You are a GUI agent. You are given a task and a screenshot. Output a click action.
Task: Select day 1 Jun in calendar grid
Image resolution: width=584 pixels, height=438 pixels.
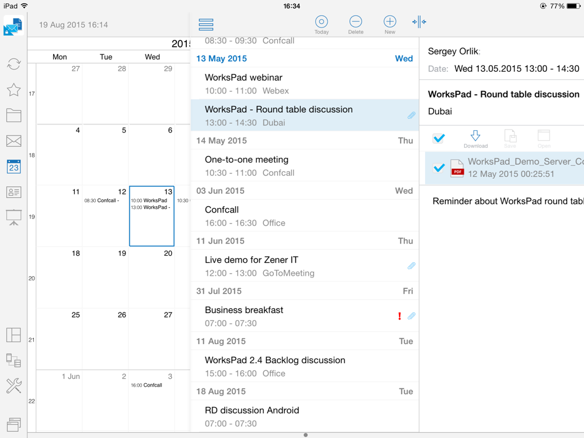pyautogui.click(x=59, y=401)
